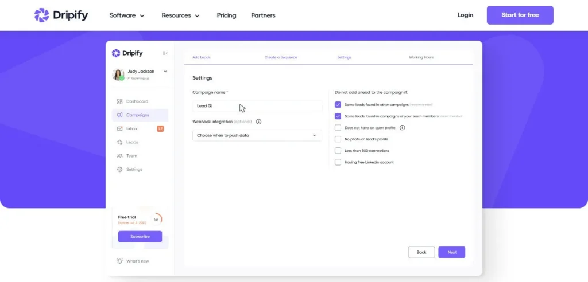
Task: Check Having free LinkedIn account
Action: pyautogui.click(x=338, y=162)
